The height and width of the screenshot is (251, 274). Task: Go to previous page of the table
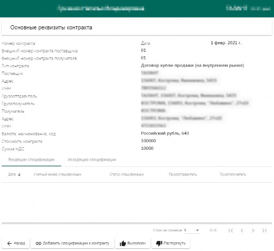[x=242, y=231]
